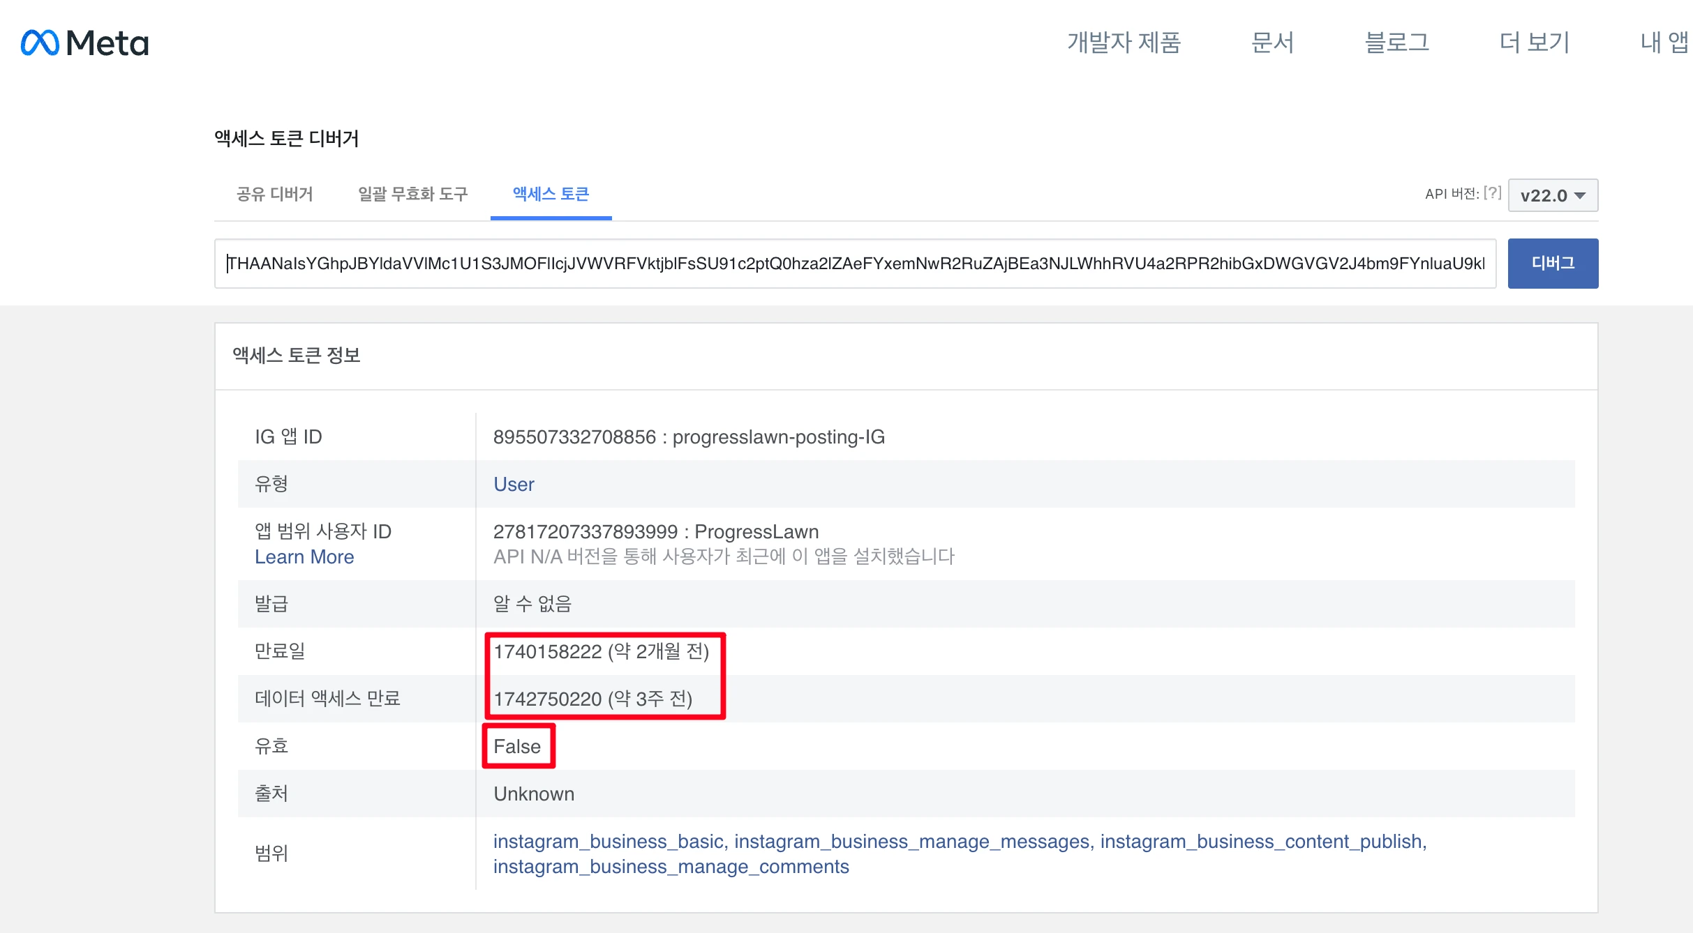Click the 27817207337893999 : ProgressLawn value

[656, 531]
